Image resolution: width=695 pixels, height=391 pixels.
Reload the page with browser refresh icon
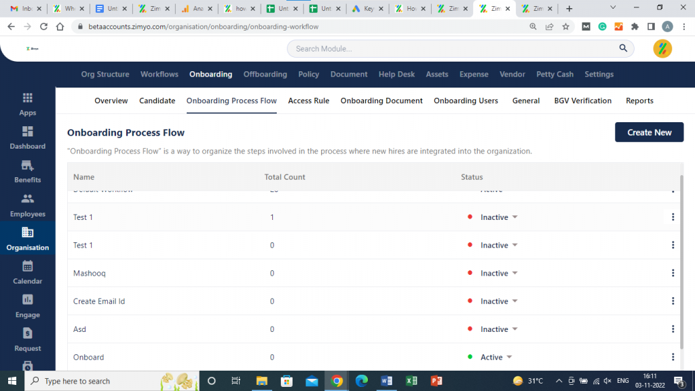[43, 26]
